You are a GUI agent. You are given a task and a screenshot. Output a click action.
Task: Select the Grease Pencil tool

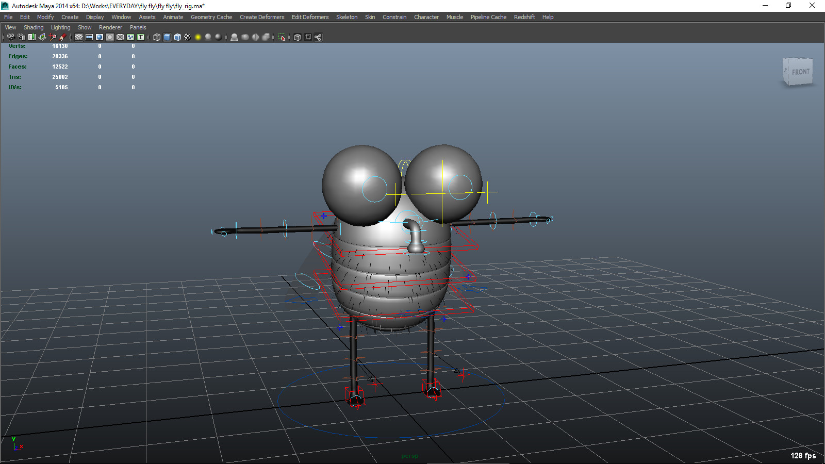63,37
